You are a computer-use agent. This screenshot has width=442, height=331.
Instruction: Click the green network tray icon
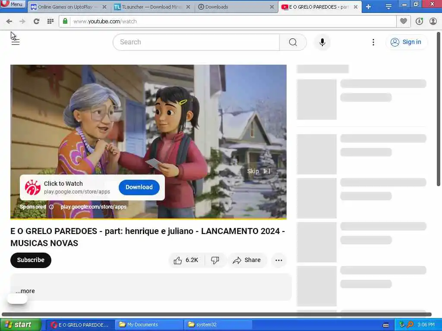click(402, 325)
